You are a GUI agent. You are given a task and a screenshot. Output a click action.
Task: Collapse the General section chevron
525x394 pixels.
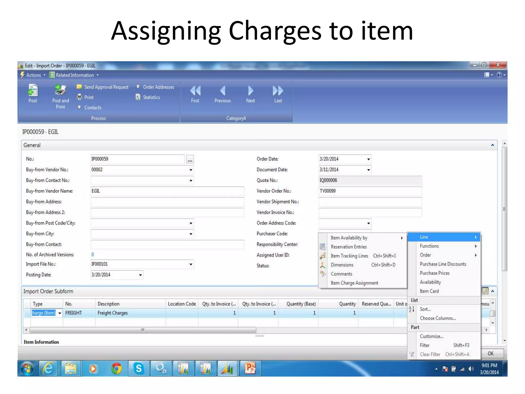click(x=492, y=145)
